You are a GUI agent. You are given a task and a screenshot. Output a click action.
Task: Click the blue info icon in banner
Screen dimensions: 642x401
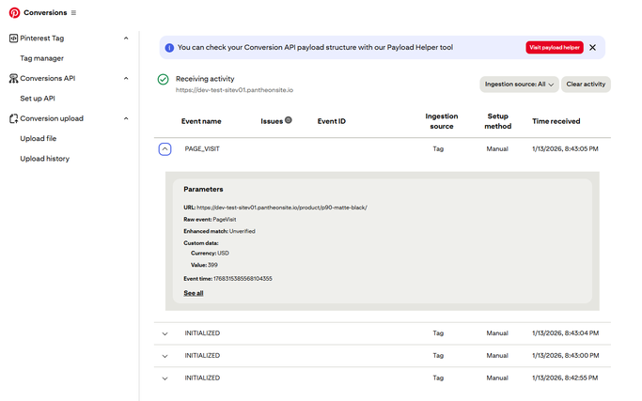(169, 47)
